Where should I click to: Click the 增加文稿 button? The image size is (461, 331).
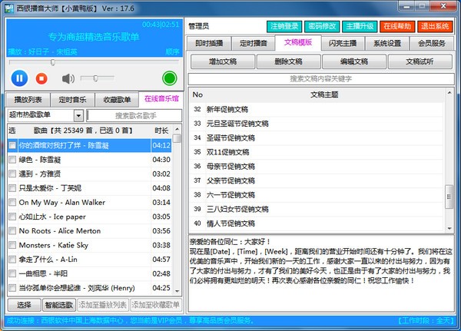pyautogui.click(x=223, y=61)
